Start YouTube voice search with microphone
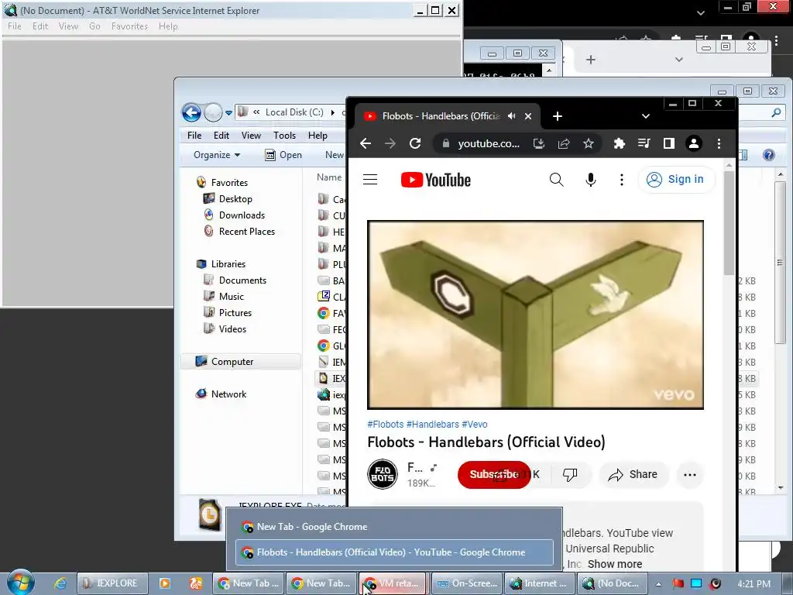793x595 pixels. point(590,180)
